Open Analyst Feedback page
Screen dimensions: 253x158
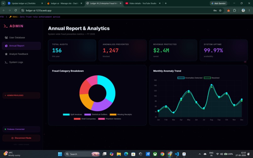pyautogui.click(x=21, y=54)
